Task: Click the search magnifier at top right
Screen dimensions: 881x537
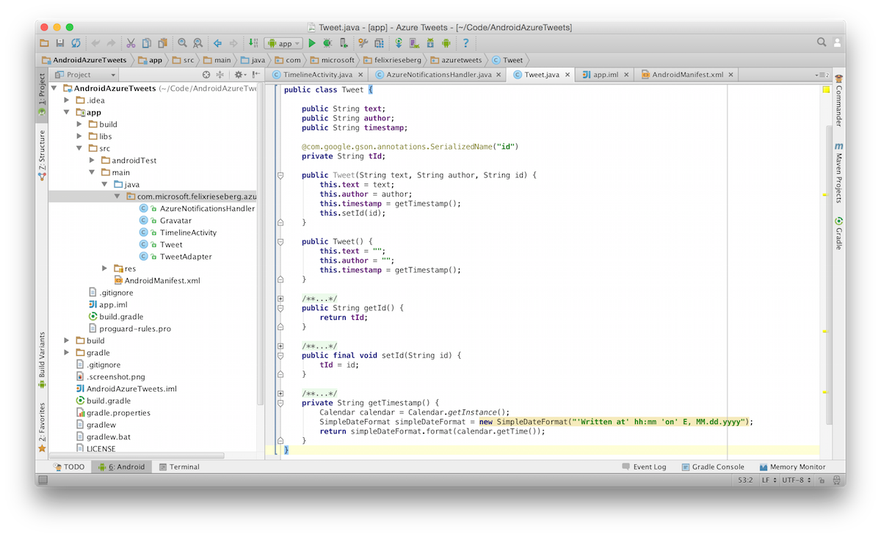Action: pos(822,43)
